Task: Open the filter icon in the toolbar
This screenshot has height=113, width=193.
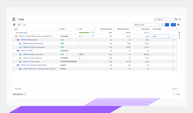Action: [19, 25]
